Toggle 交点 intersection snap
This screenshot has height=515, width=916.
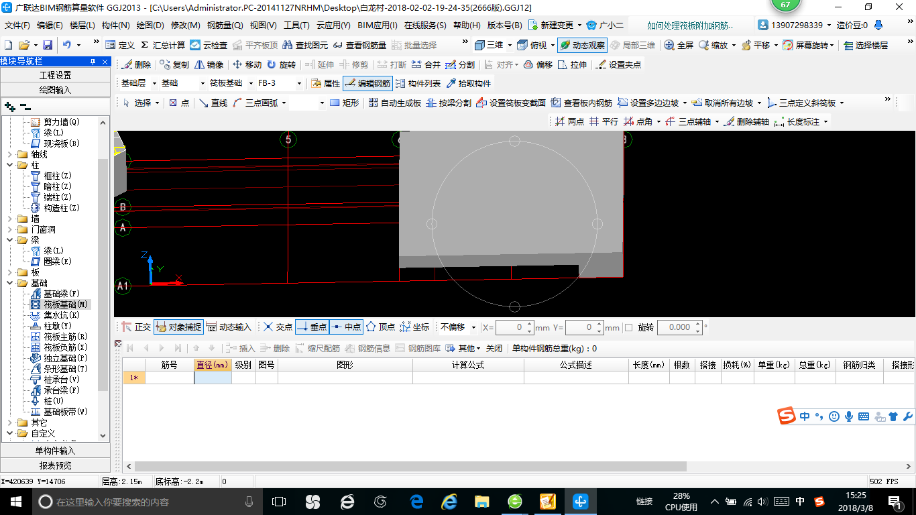tap(278, 327)
